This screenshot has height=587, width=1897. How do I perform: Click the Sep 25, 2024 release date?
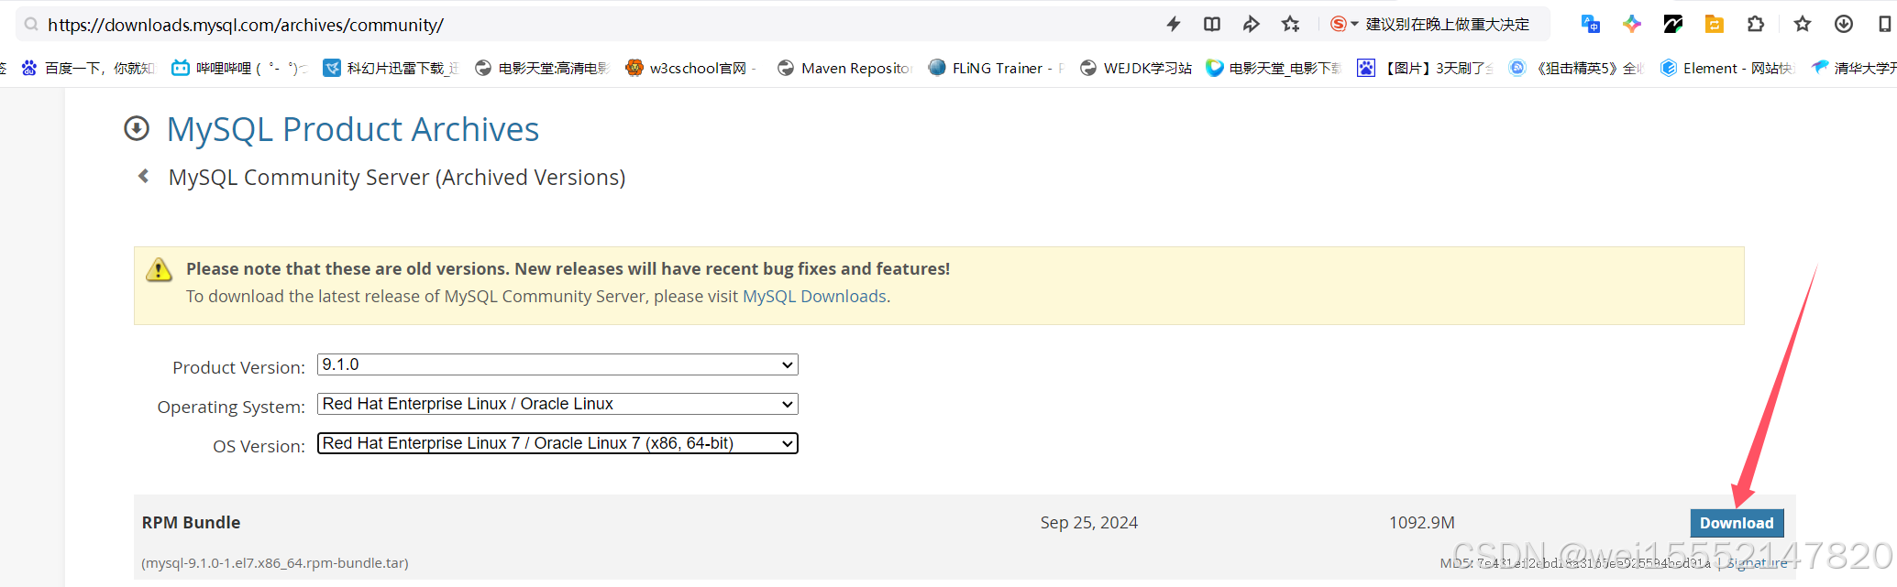click(x=1088, y=522)
